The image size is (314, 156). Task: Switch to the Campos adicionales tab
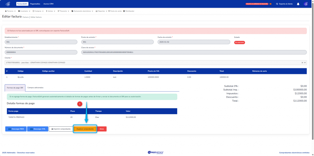[x=35, y=88]
